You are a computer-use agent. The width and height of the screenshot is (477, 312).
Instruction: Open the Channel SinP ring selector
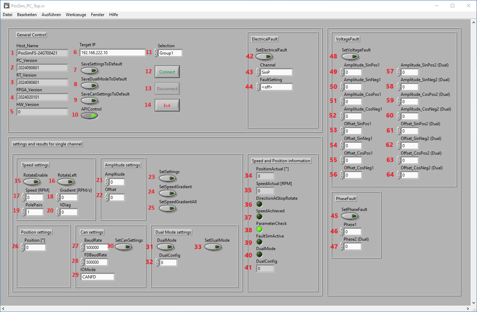(258, 72)
